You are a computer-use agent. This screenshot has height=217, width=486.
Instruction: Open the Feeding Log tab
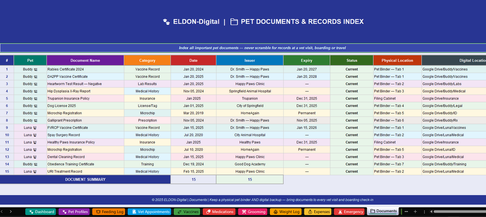click(x=108, y=212)
